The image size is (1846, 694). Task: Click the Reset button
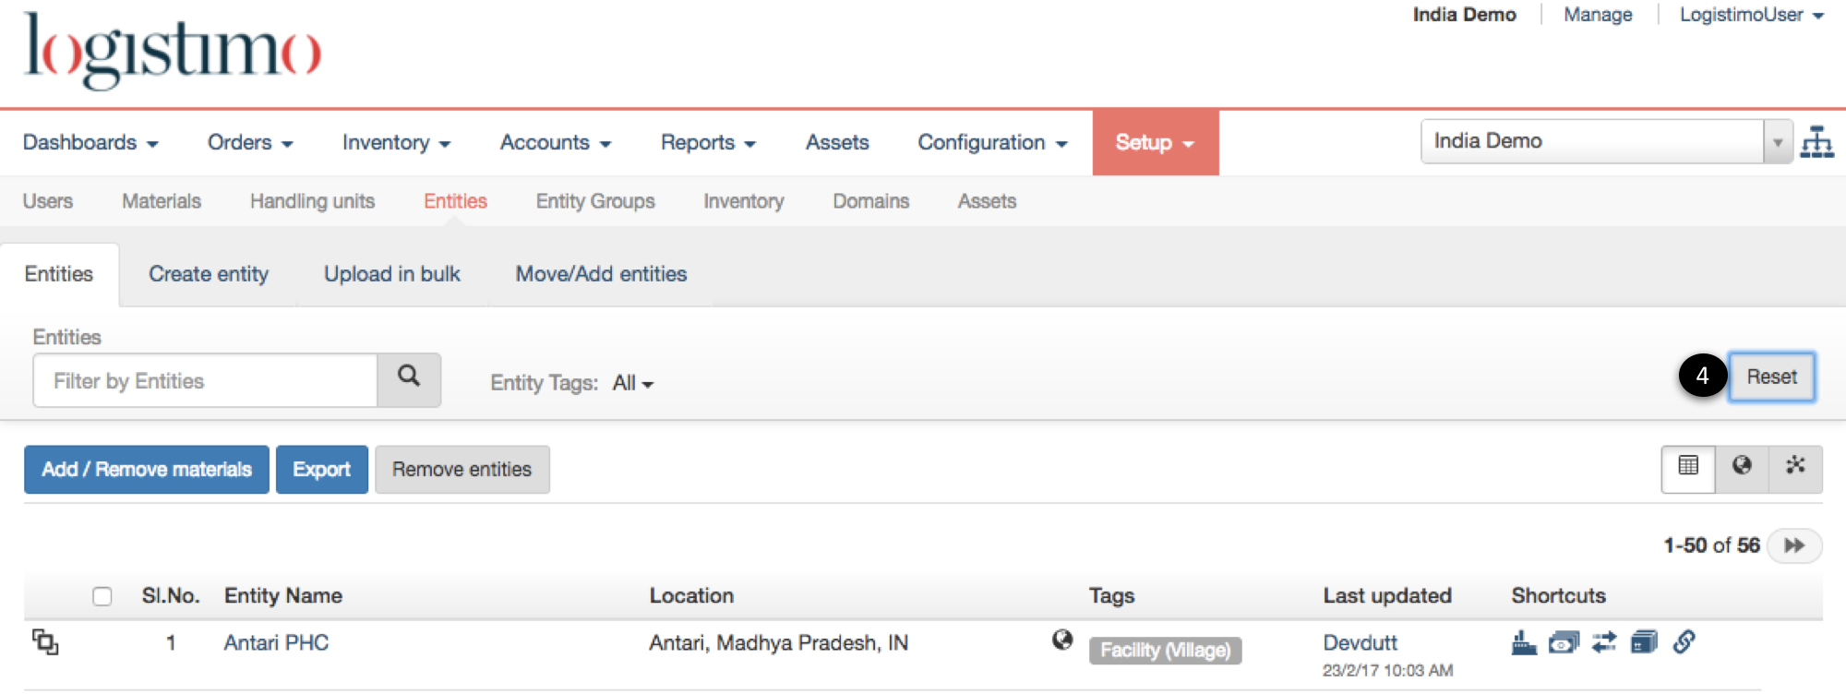(x=1771, y=377)
